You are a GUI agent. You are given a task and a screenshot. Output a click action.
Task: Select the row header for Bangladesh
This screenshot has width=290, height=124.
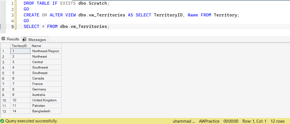[5, 111]
